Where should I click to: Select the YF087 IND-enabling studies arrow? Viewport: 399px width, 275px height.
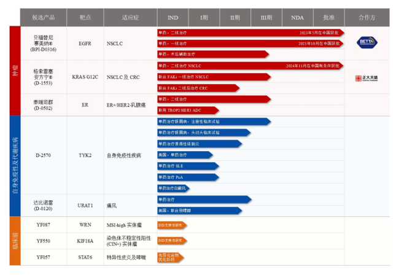(x=172, y=225)
